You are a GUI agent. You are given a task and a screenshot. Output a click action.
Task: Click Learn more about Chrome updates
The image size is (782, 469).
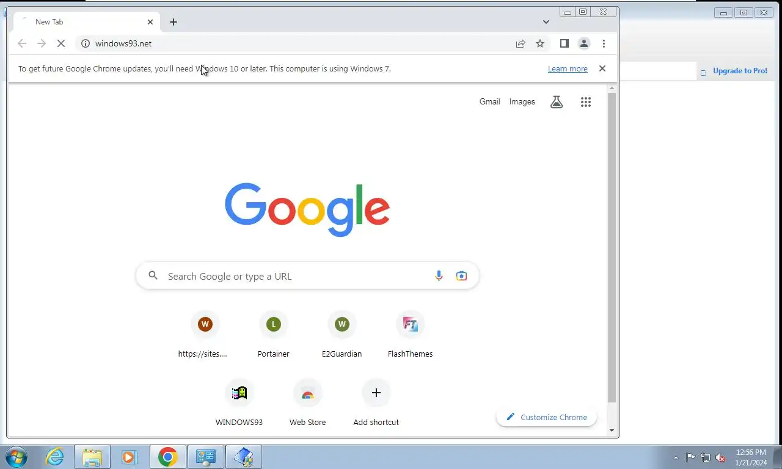pos(568,69)
